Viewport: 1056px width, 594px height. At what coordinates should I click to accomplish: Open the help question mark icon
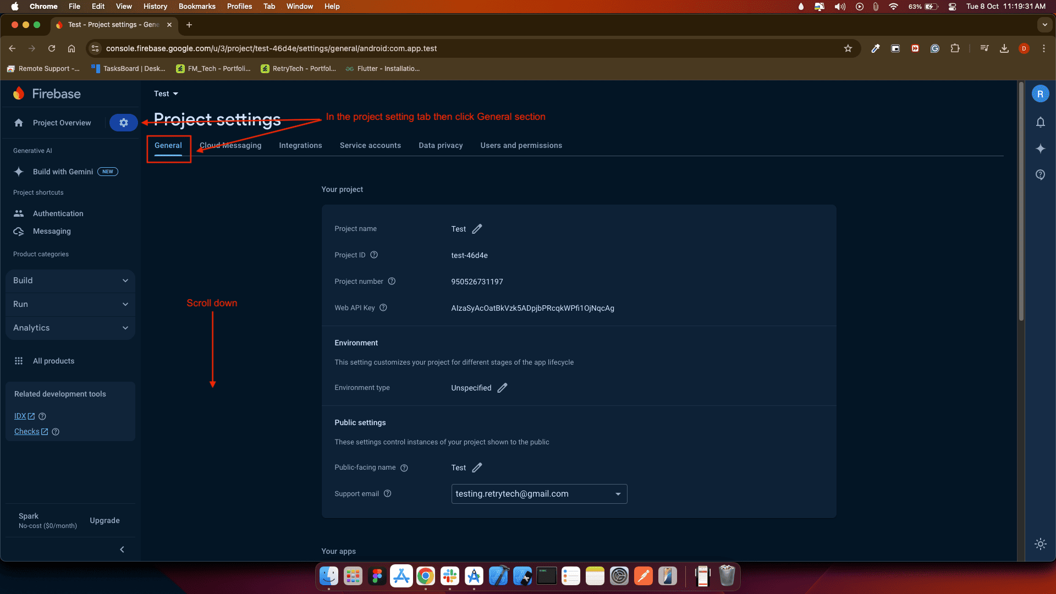[1040, 175]
